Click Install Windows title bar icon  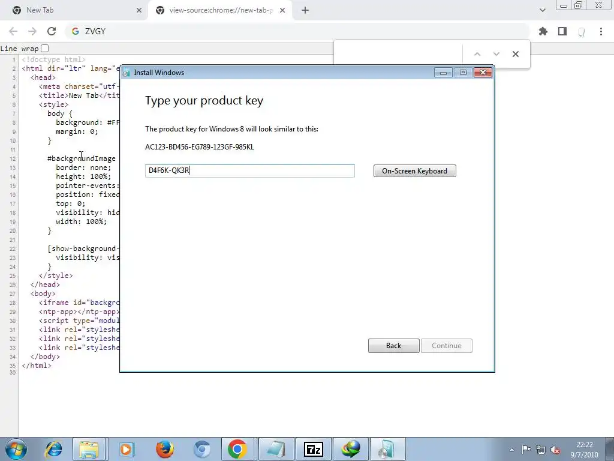click(126, 73)
